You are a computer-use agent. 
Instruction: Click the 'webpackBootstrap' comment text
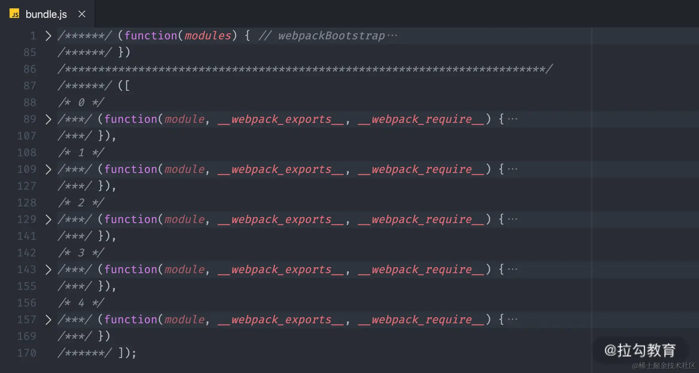[331, 36]
